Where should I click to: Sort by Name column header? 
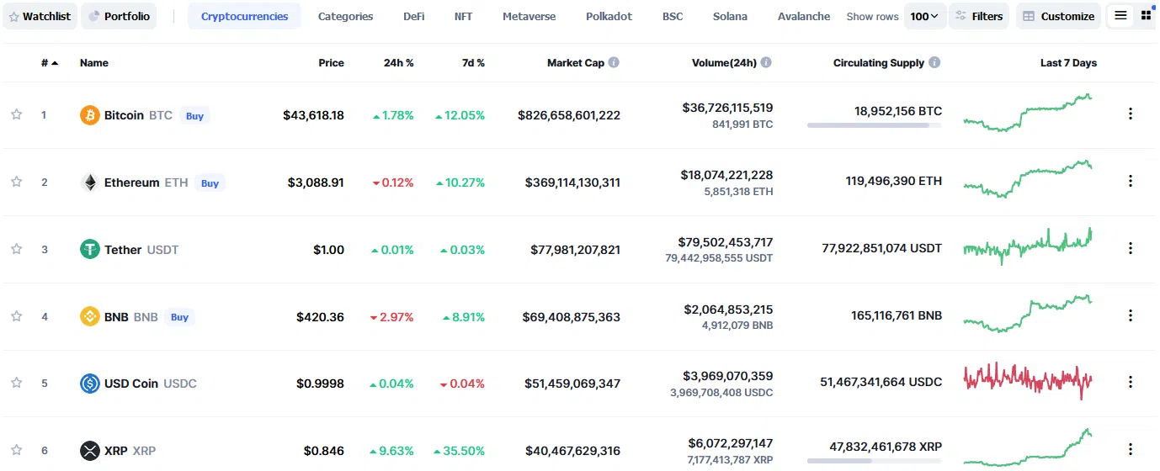94,63
